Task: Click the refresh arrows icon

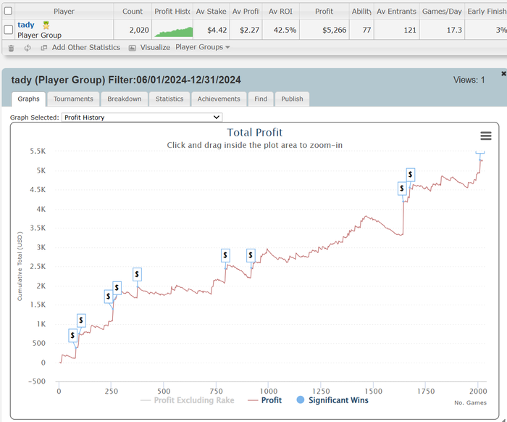Action: coord(28,48)
